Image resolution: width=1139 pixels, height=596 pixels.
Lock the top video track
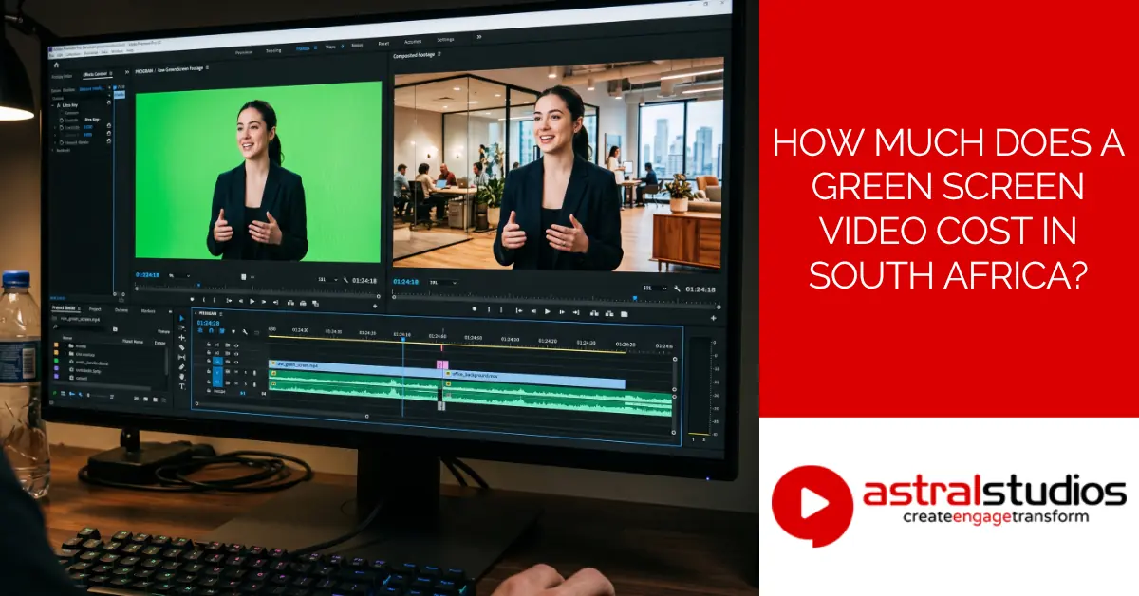pyautogui.click(x=209, y=345)
